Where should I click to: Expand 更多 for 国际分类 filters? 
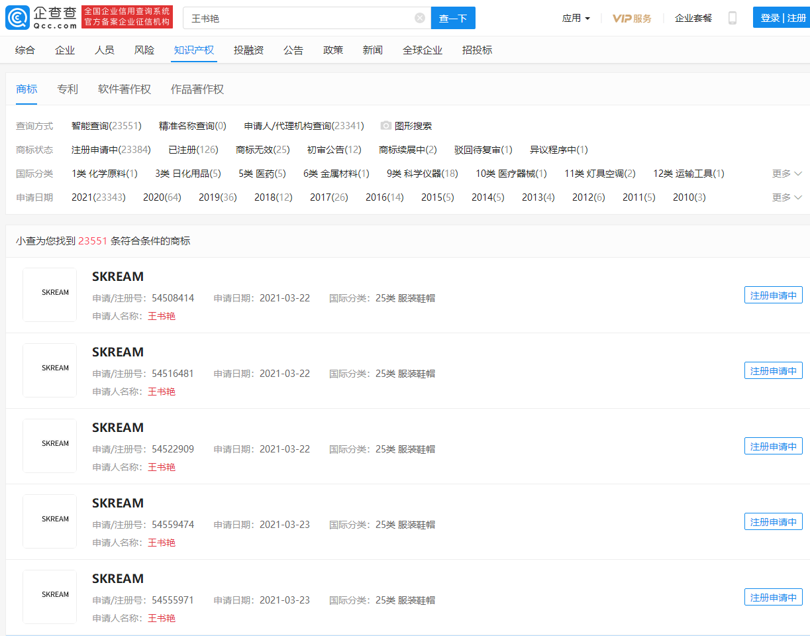pos(787,174)
